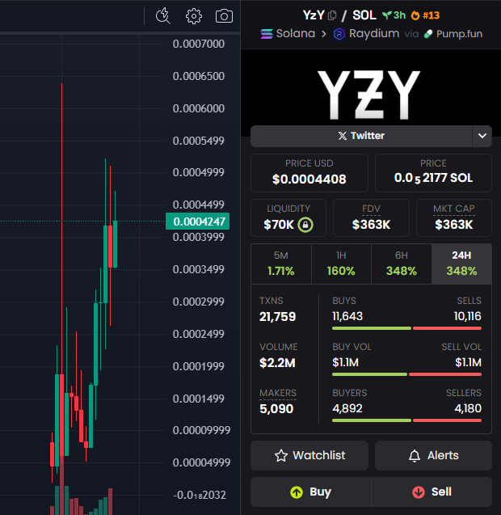This screenshot has height=515, width=501.
Task: Click the MAKERS label
Action: click(x=278, y=393)
